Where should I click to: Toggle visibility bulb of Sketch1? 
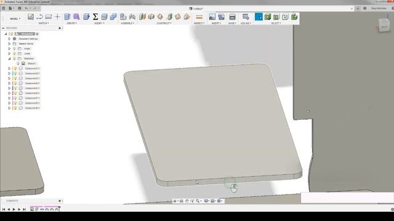click(18, 63)
